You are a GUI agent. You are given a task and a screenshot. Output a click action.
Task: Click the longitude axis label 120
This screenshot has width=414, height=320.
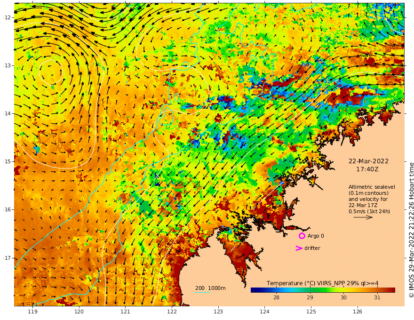[79, 312]
